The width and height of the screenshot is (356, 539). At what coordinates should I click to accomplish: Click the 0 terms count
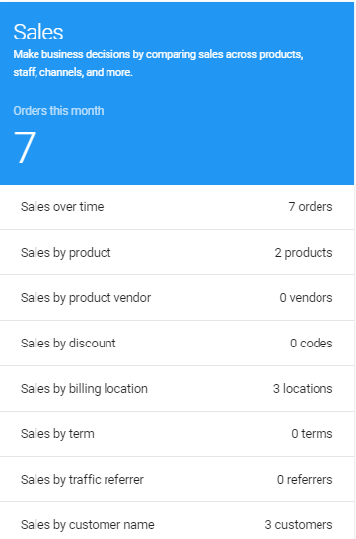(x=312, y=433)
